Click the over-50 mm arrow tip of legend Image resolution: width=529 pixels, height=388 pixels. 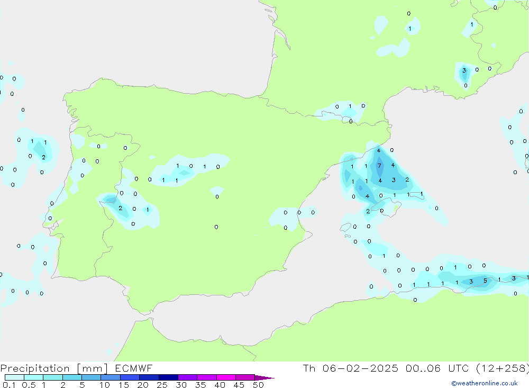(265, 378)
